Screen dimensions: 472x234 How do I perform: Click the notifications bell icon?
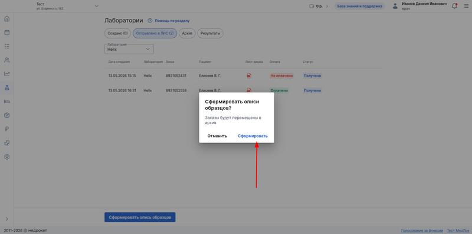454,6
